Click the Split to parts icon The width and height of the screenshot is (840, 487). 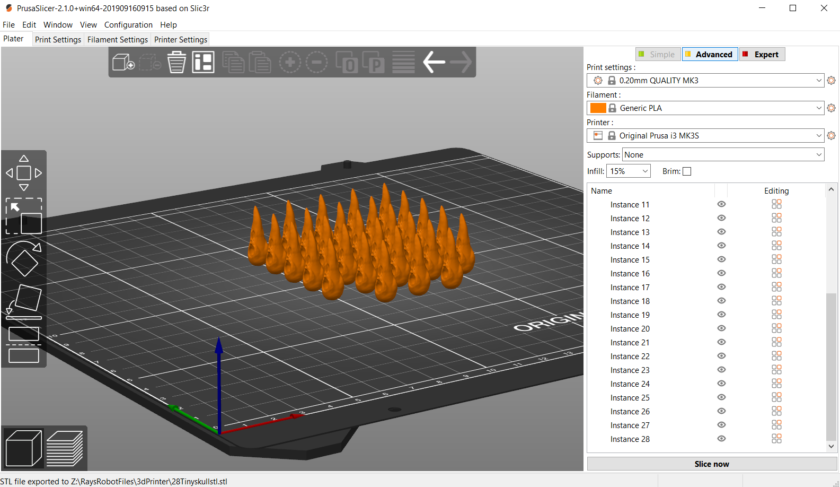click(x=373, y=63)
